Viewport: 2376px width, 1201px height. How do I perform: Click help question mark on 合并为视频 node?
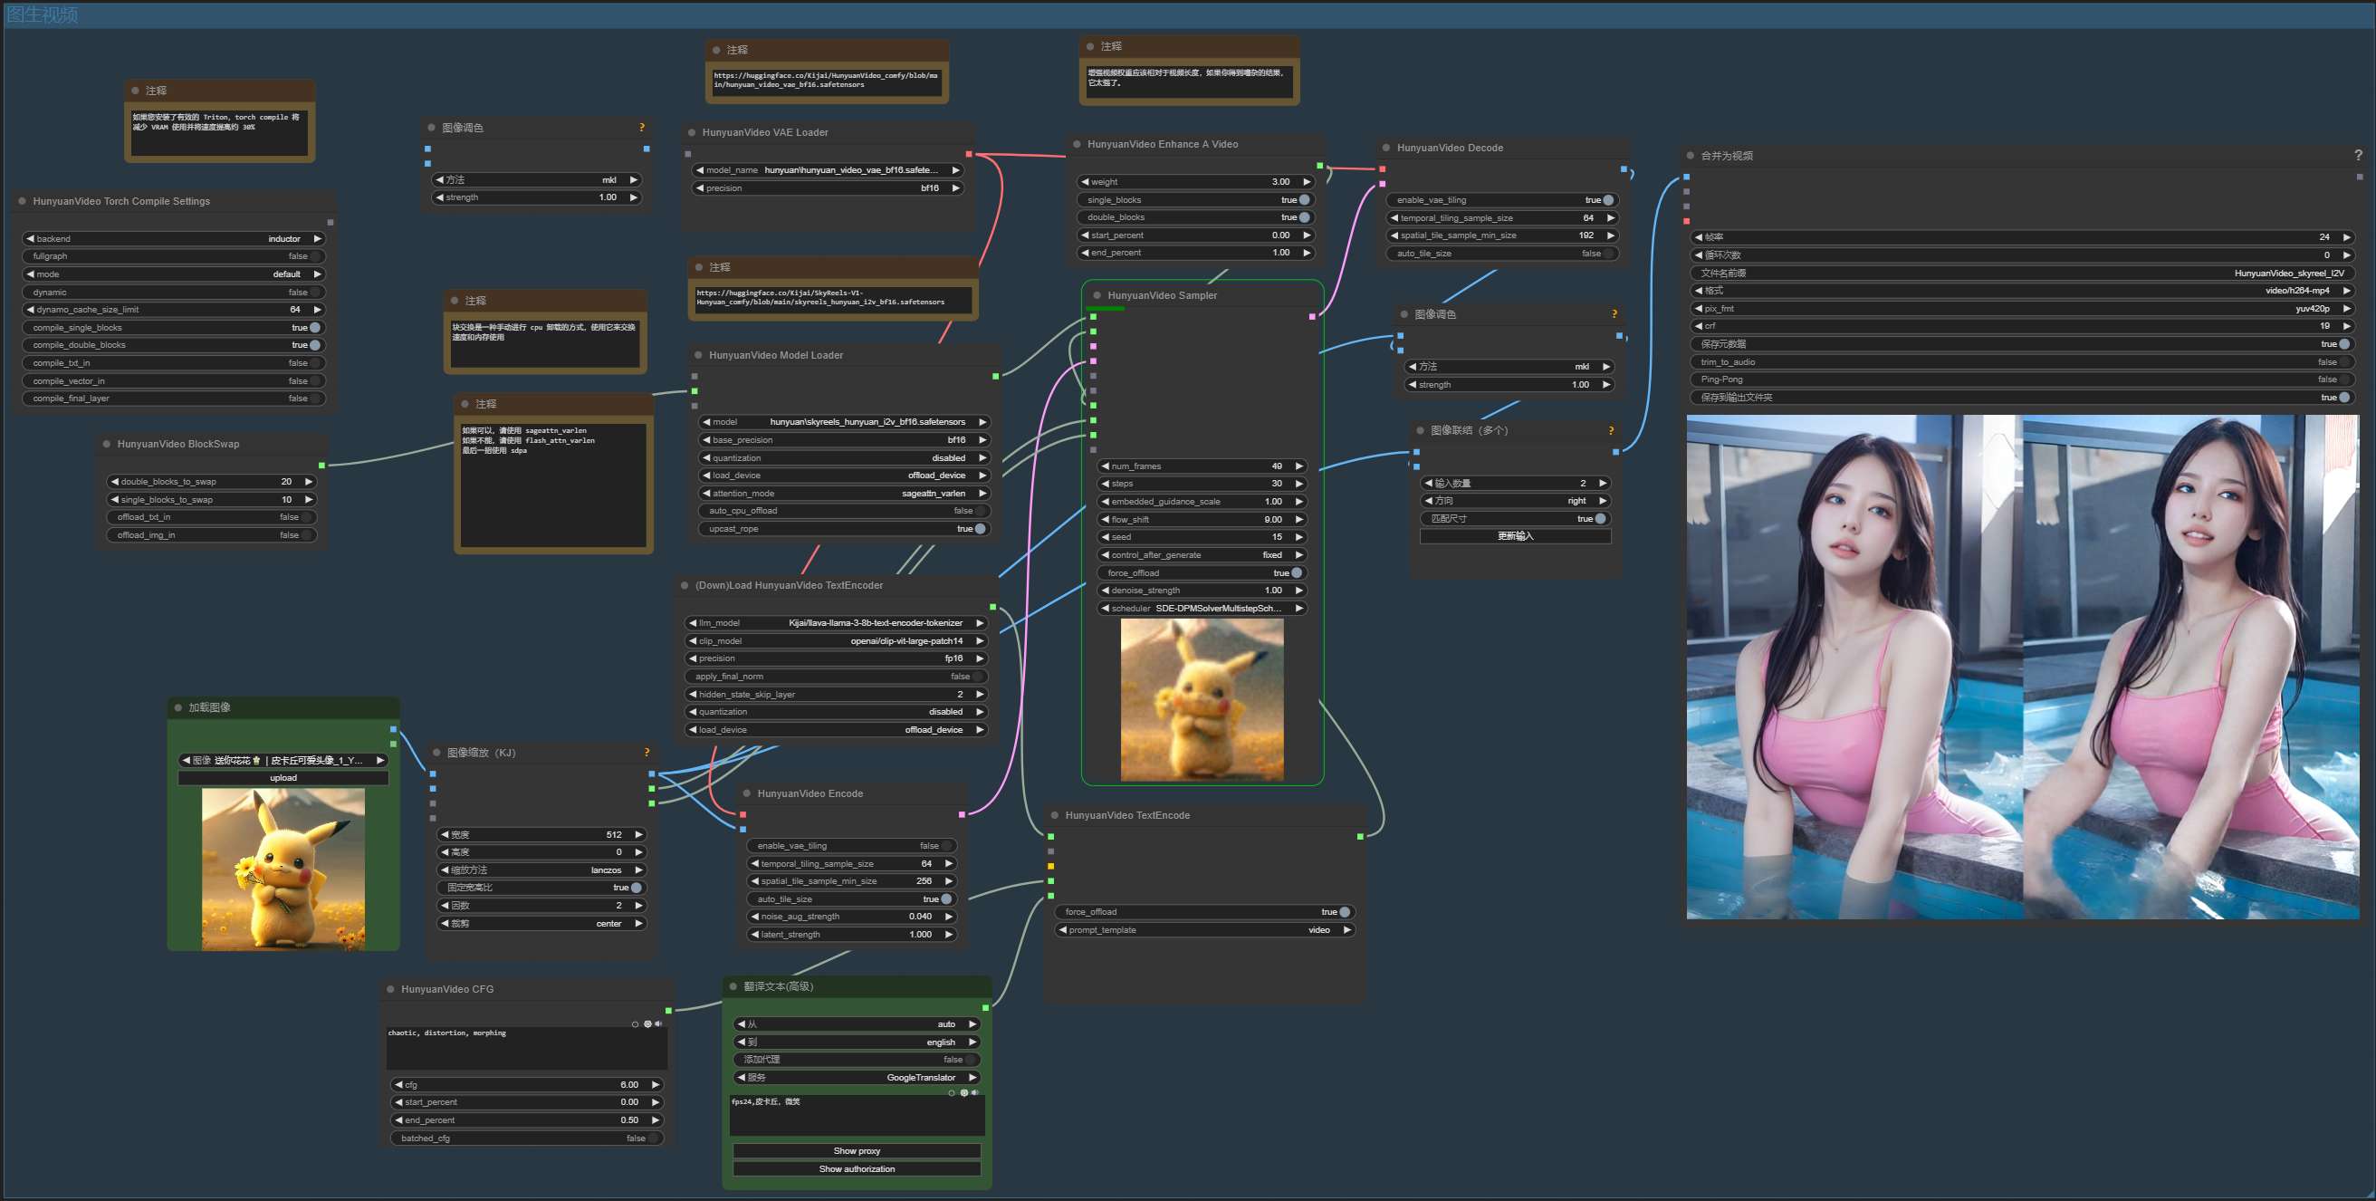coord(2358,155)
